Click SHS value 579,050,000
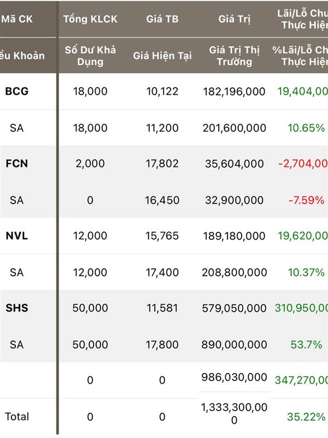Image resolution: width=328 pixels, height=438 pixels. [235, 308]
